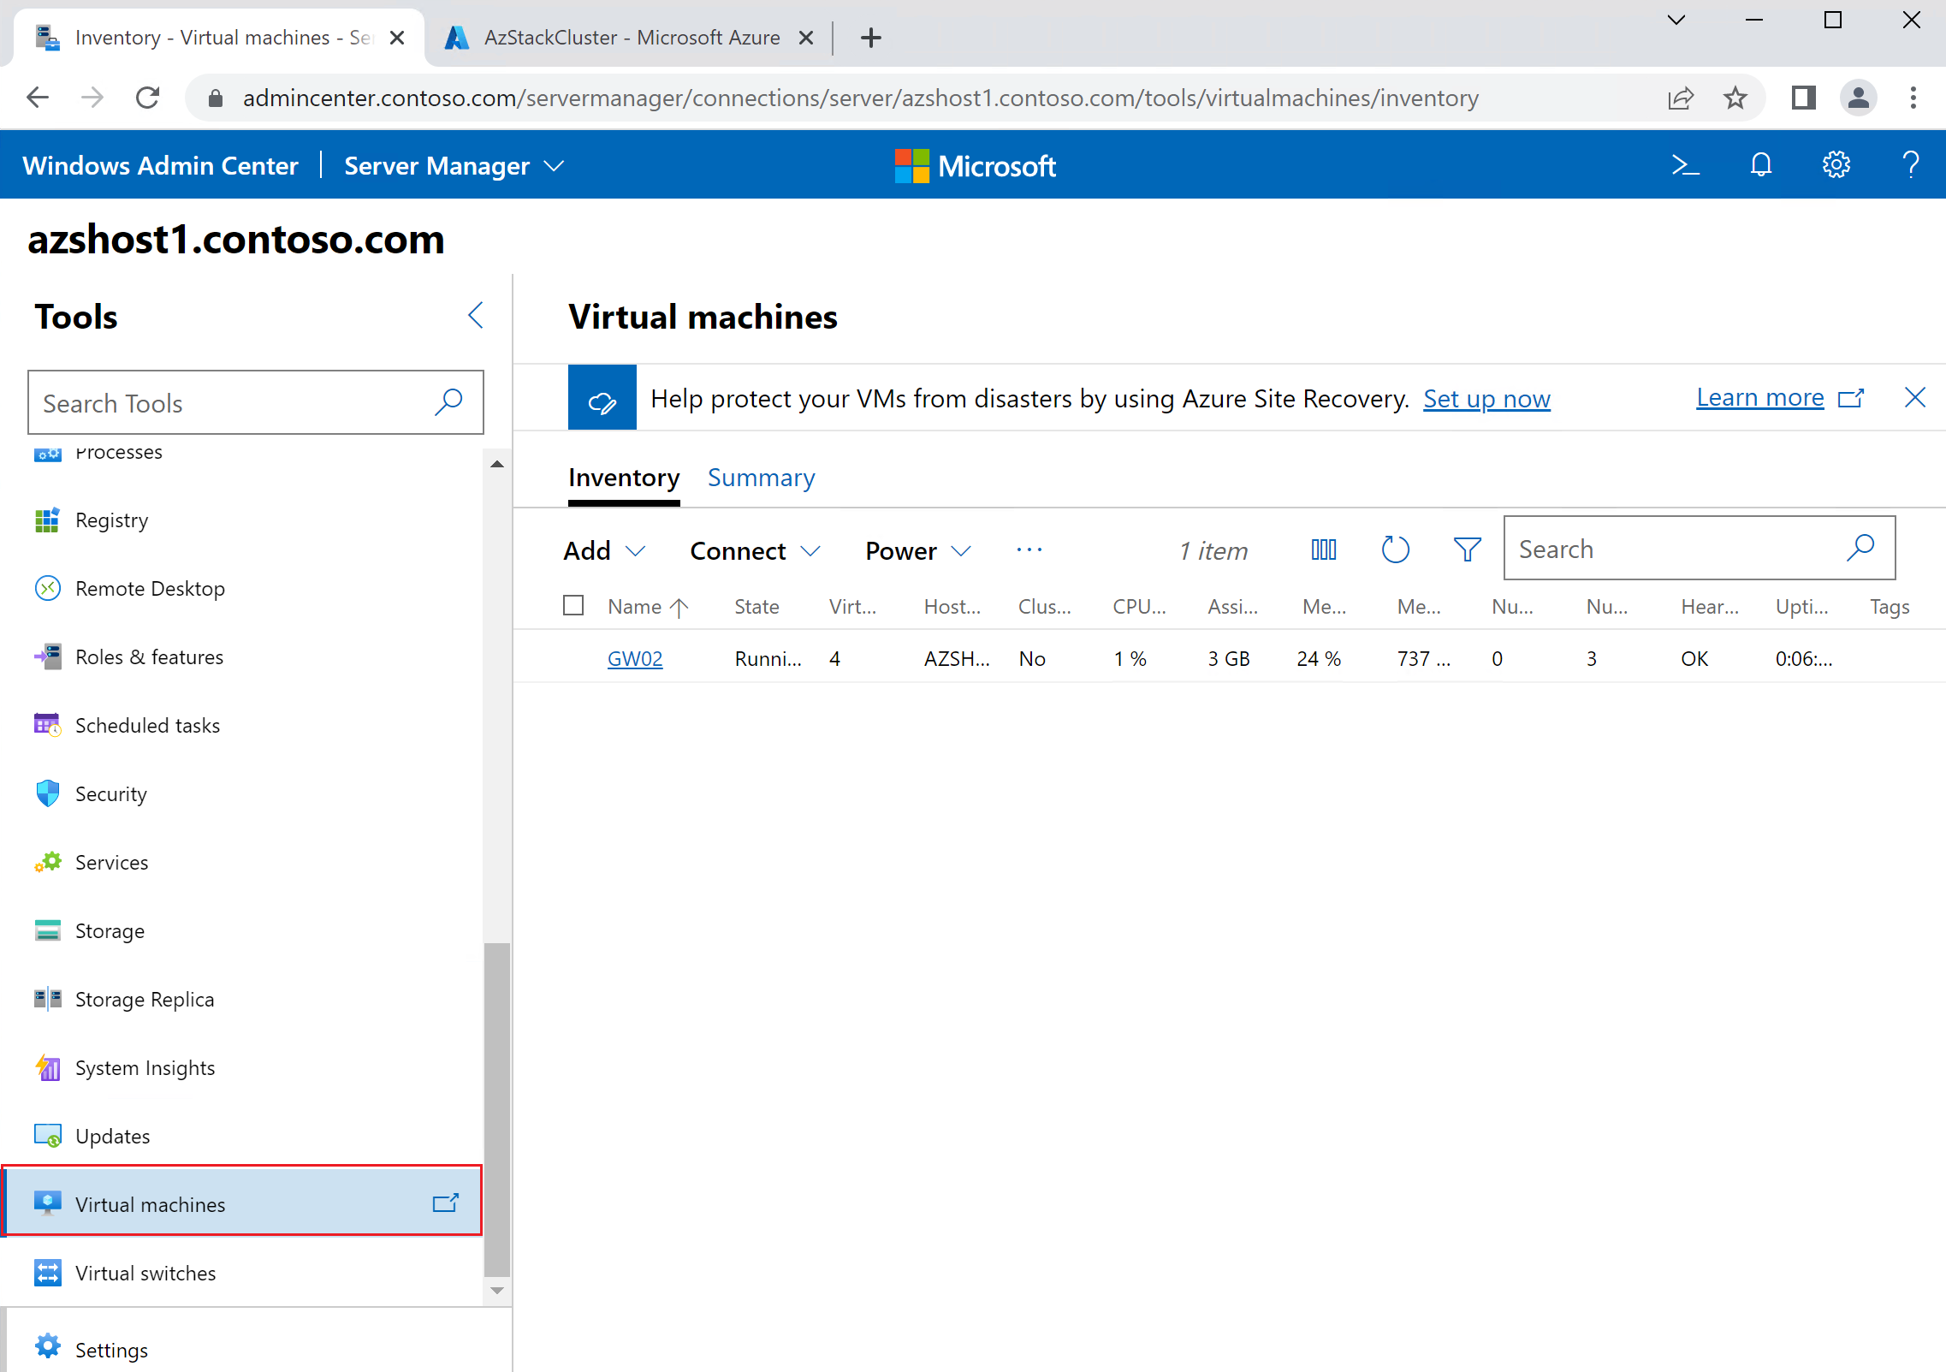Toggle the select all checkbox in header
Viewport: 1946px width, 1372px height.
pos(573,605)
